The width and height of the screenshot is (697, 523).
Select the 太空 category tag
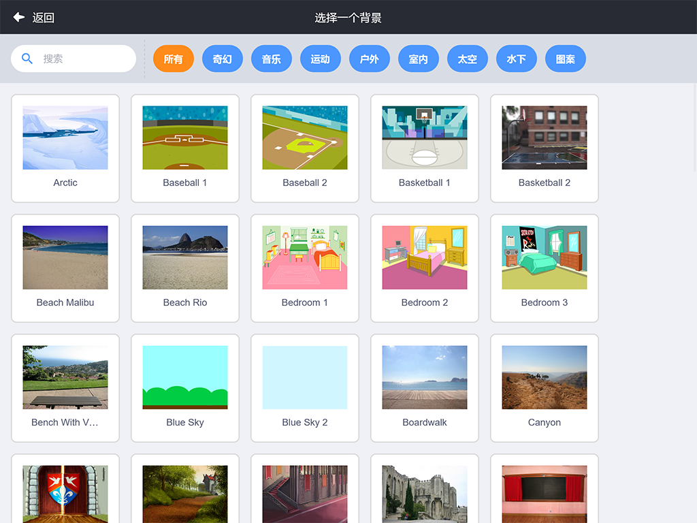click(468, 59)
